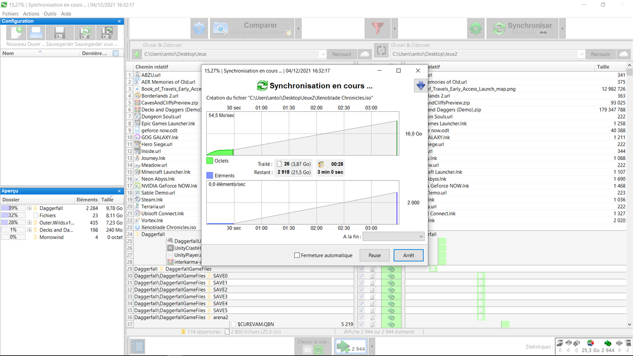Click the Nouveau configuration icon
The height and width of the screenshot is (356, 633).
coord(16,33)
